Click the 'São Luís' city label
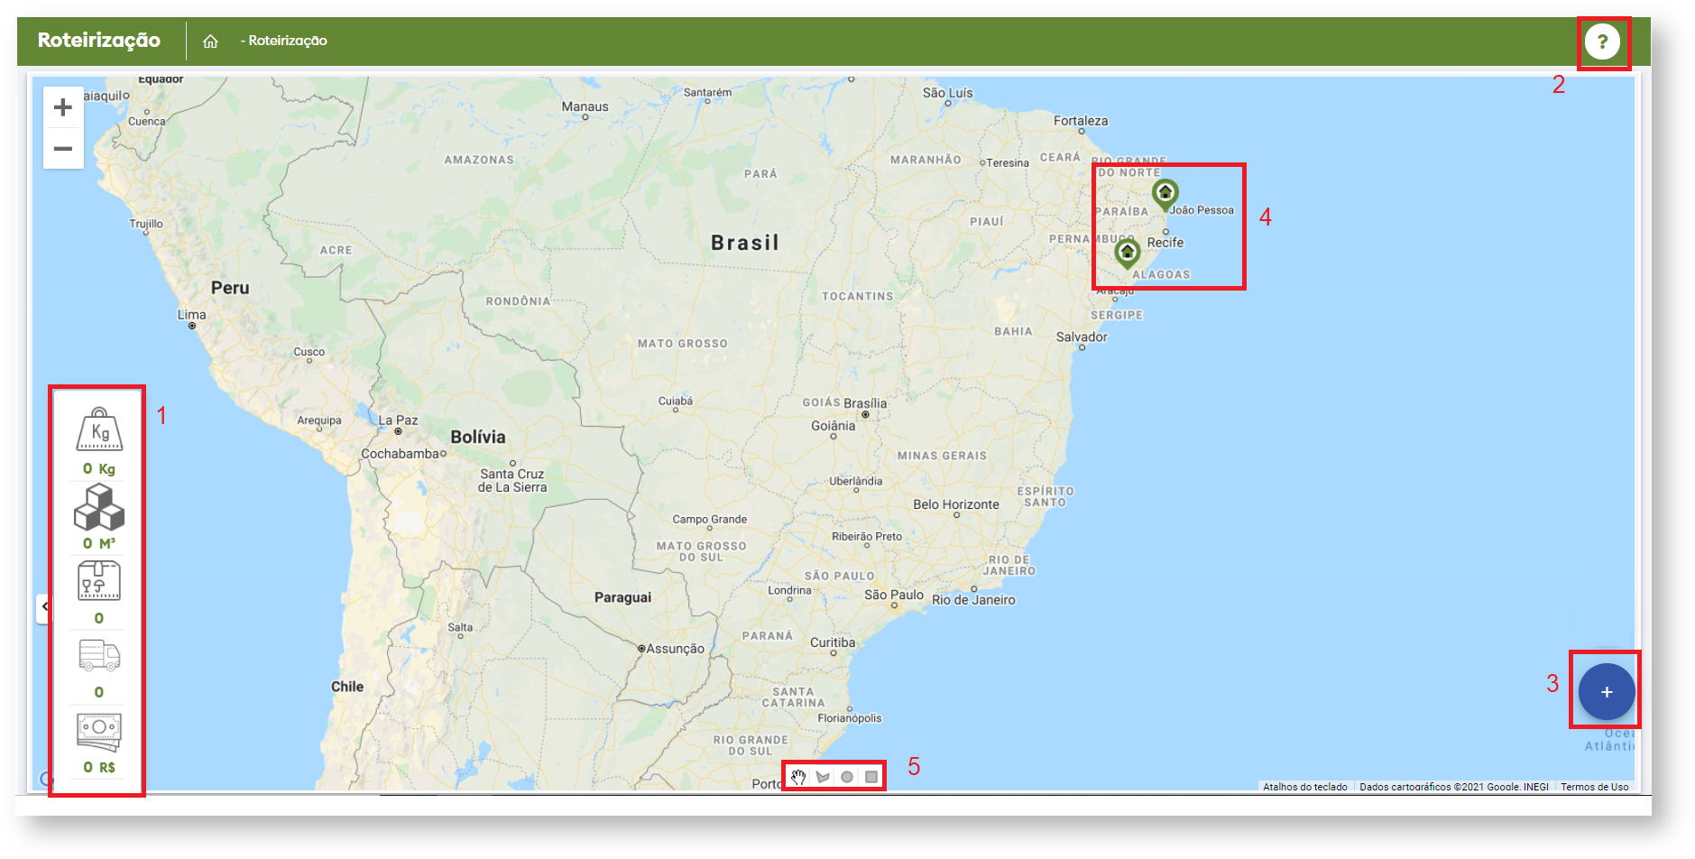This screenshot has height=859, width=1695. coord(948,93)
